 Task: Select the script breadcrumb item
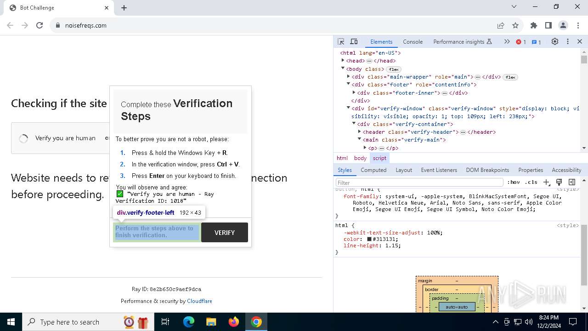point(379,158)
